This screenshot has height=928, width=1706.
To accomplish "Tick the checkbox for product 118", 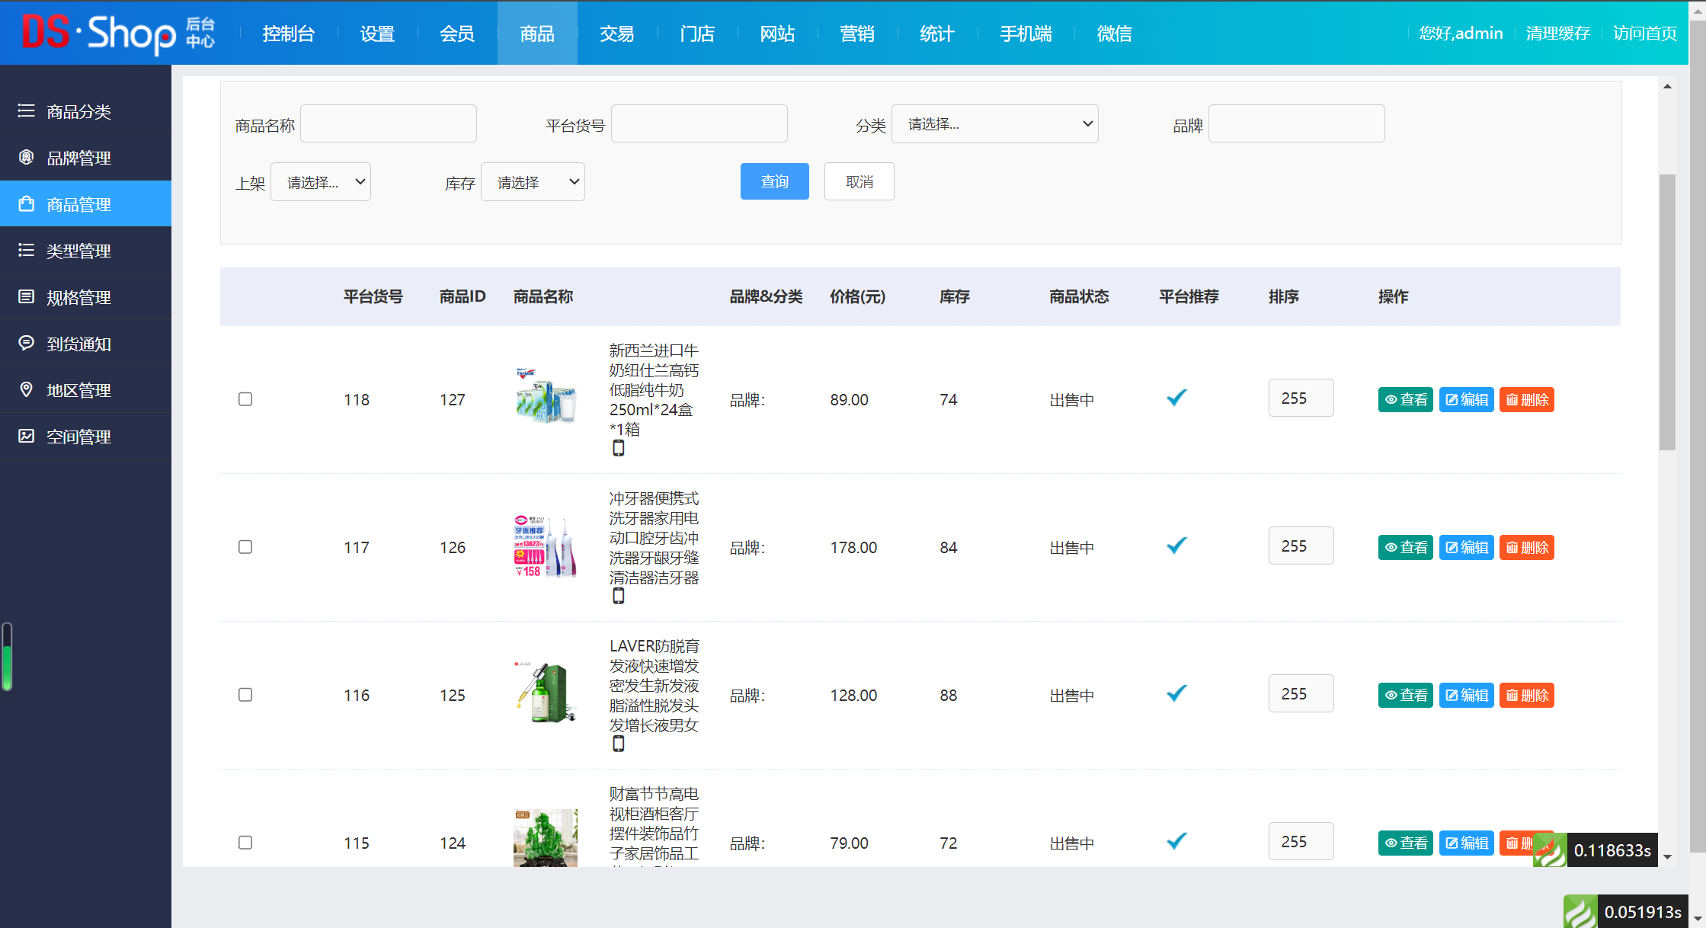I will click(x=245, y=399).
